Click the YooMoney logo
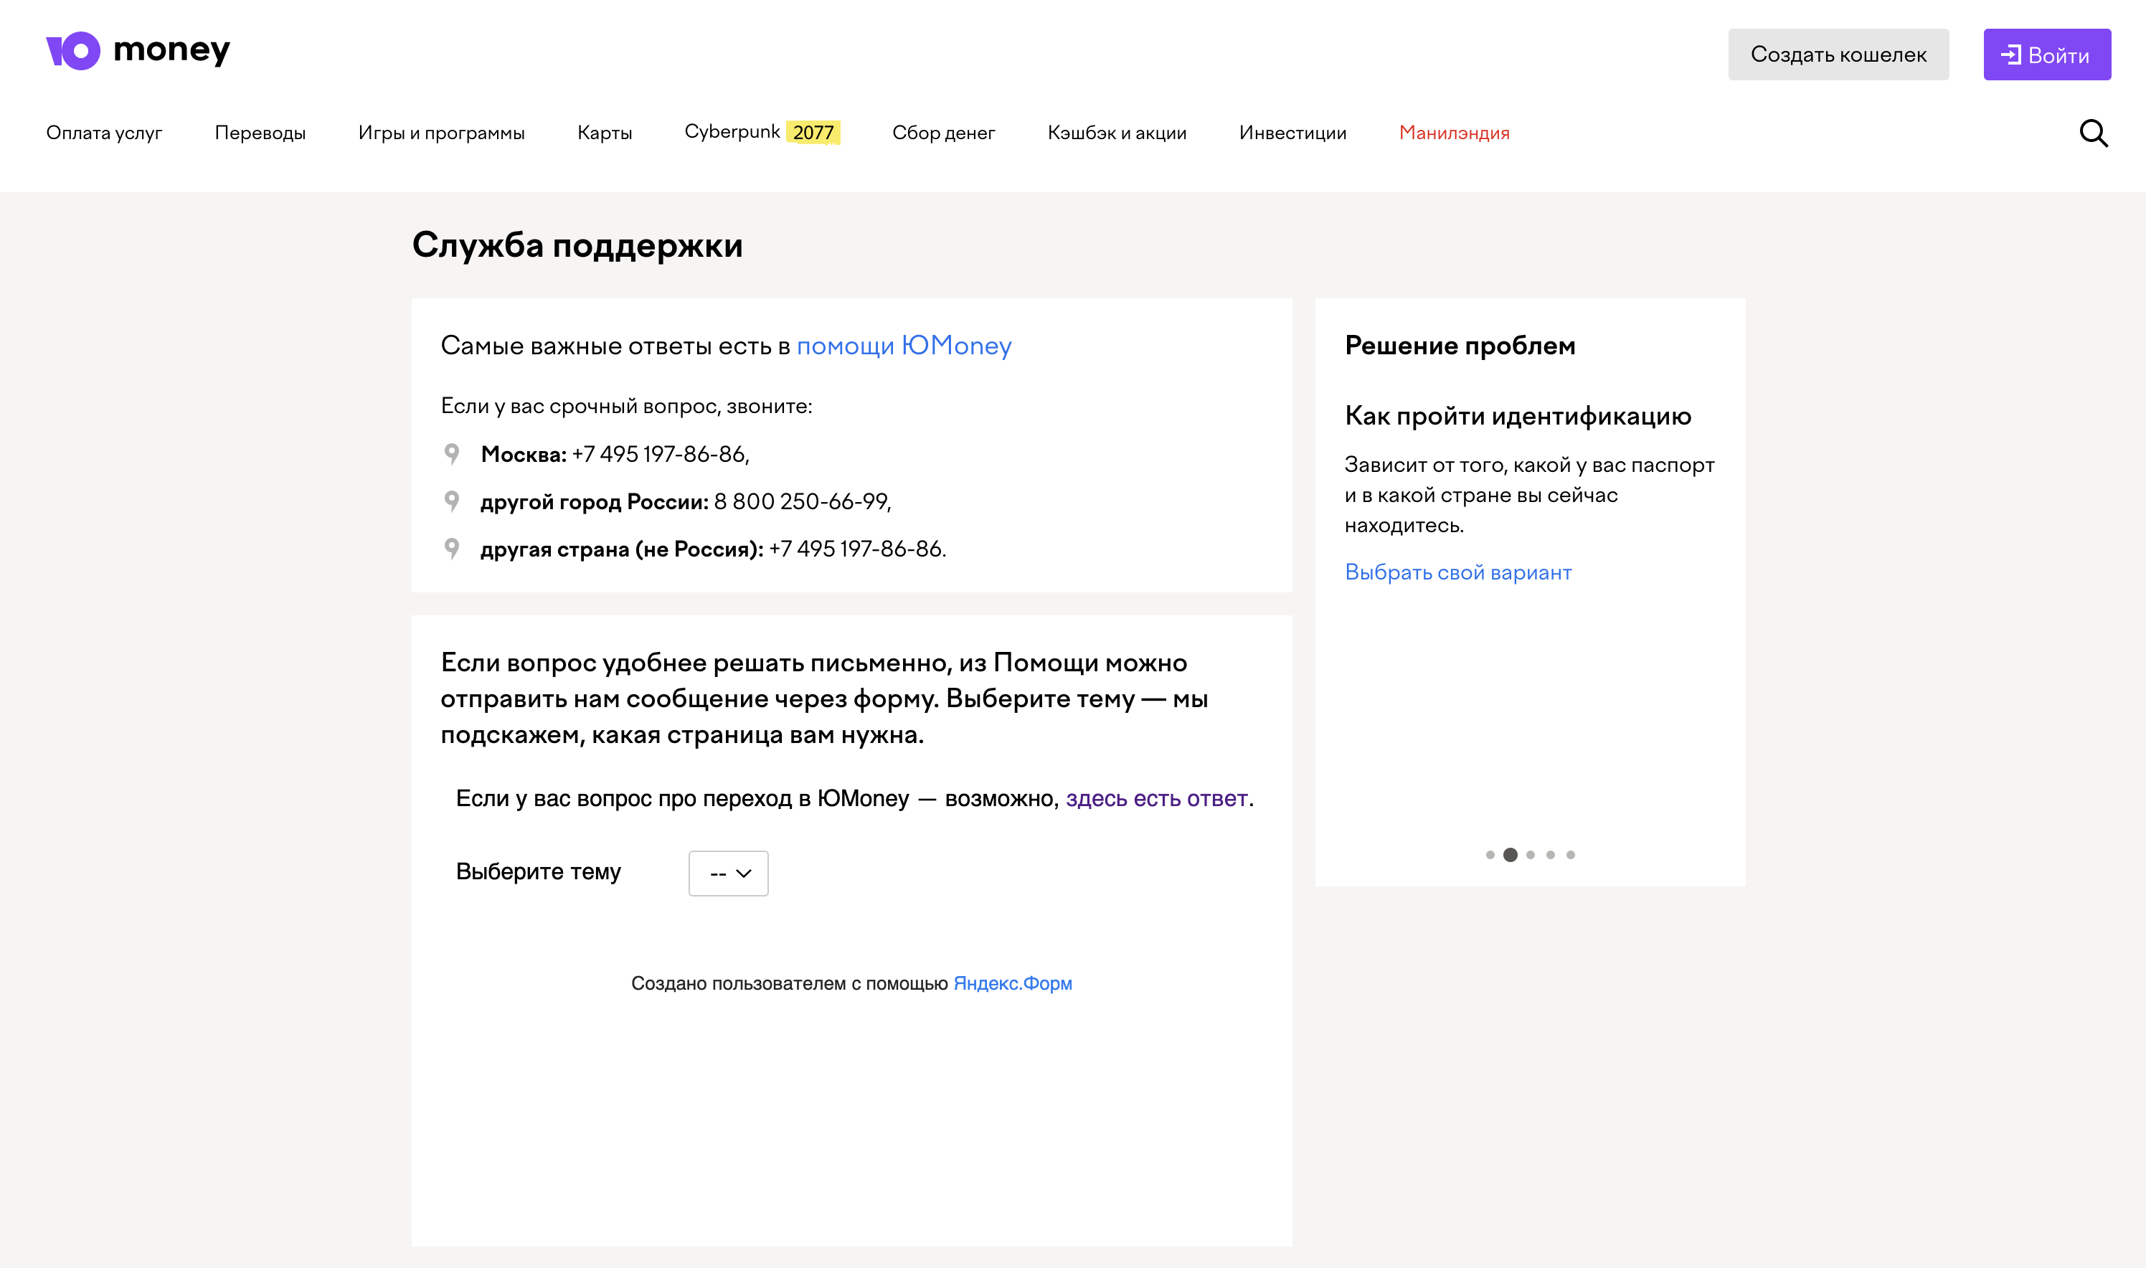 tap(138, 50)
